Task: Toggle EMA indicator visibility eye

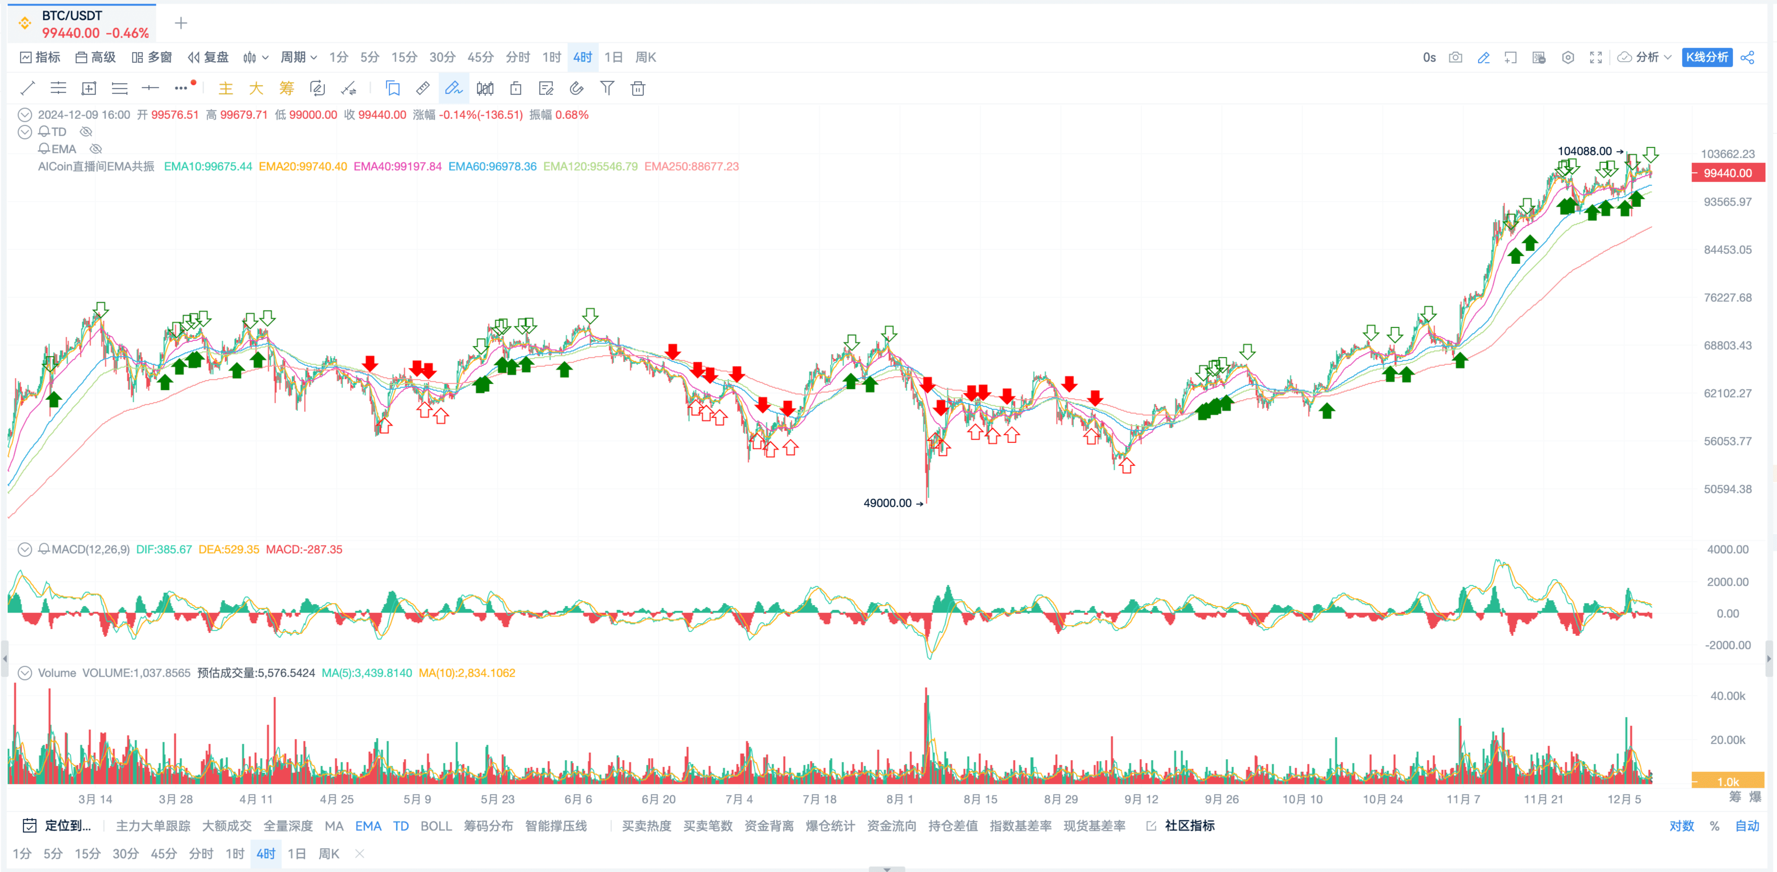Action: 96,149
